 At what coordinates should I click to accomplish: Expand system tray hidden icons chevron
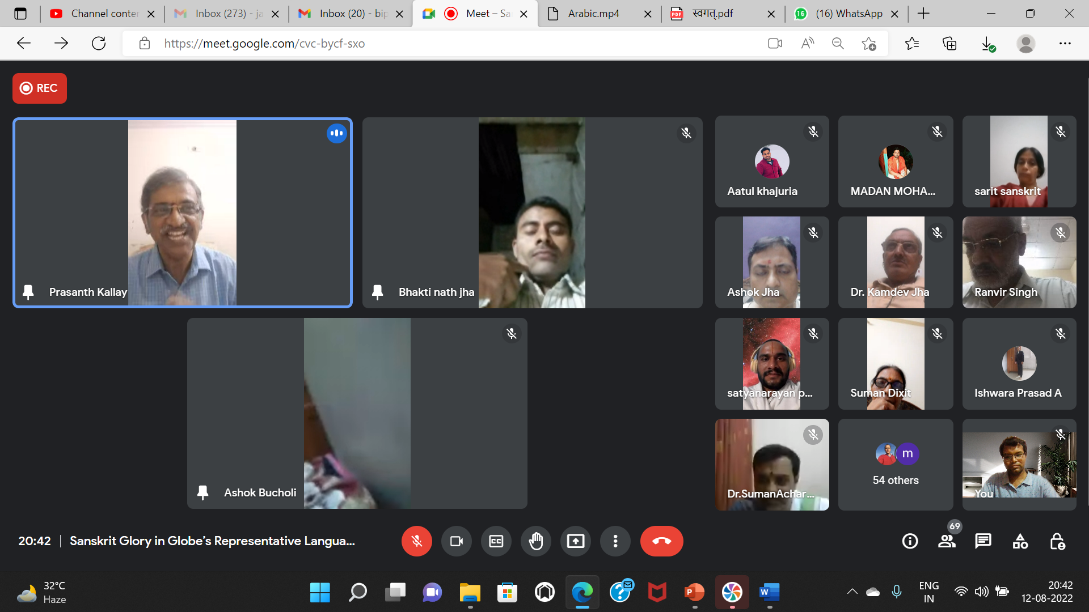pos(852,592)
